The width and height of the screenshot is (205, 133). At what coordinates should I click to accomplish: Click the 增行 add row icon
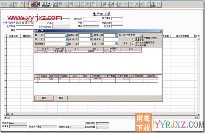point(49,5)
